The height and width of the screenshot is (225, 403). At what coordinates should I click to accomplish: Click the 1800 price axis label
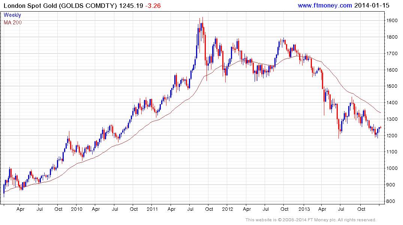392,37
